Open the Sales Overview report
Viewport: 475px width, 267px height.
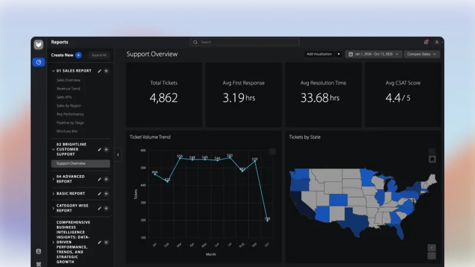click(68, 80)
